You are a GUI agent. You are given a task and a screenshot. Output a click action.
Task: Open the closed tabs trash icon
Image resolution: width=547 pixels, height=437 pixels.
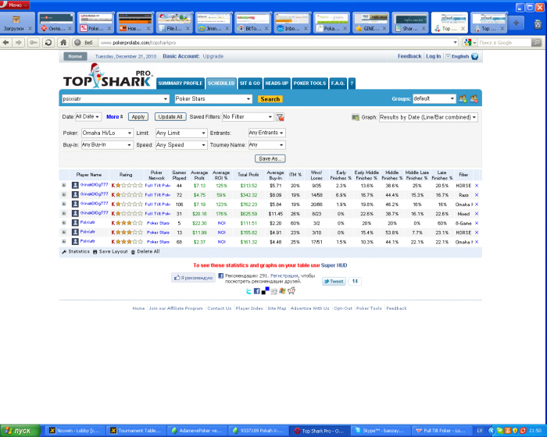538,24
